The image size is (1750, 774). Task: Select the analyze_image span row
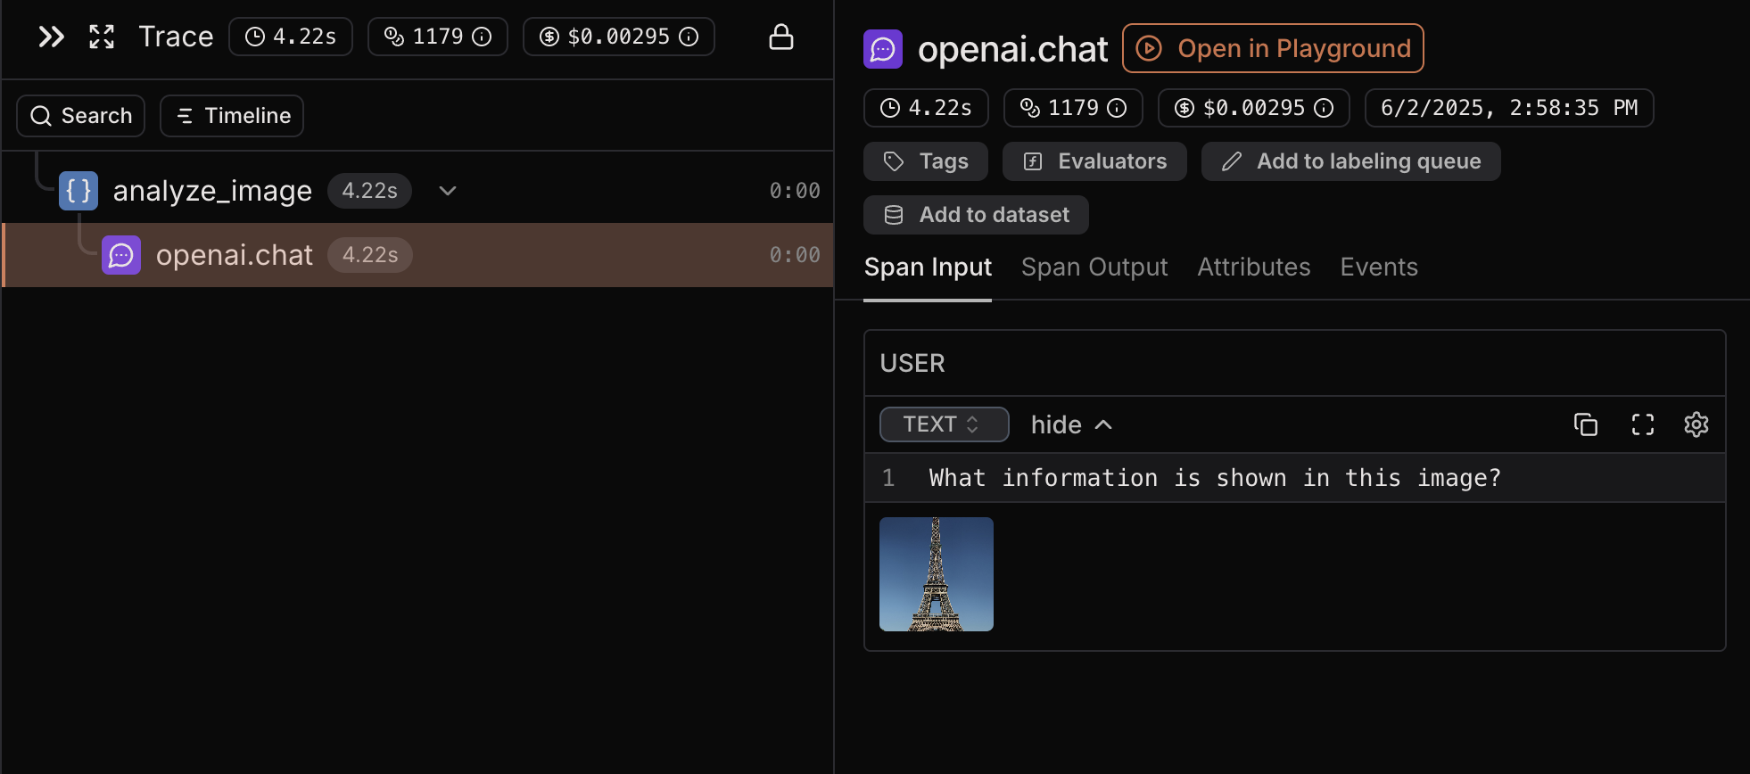coord(417,191)
